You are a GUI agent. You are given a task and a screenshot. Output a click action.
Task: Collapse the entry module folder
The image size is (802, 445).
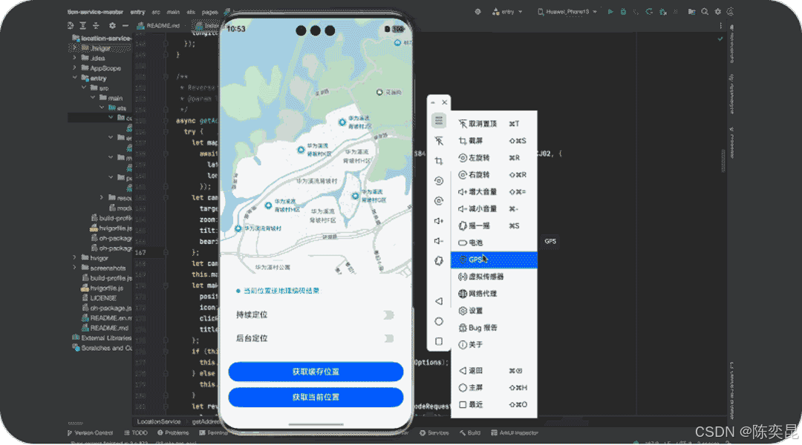75,78
